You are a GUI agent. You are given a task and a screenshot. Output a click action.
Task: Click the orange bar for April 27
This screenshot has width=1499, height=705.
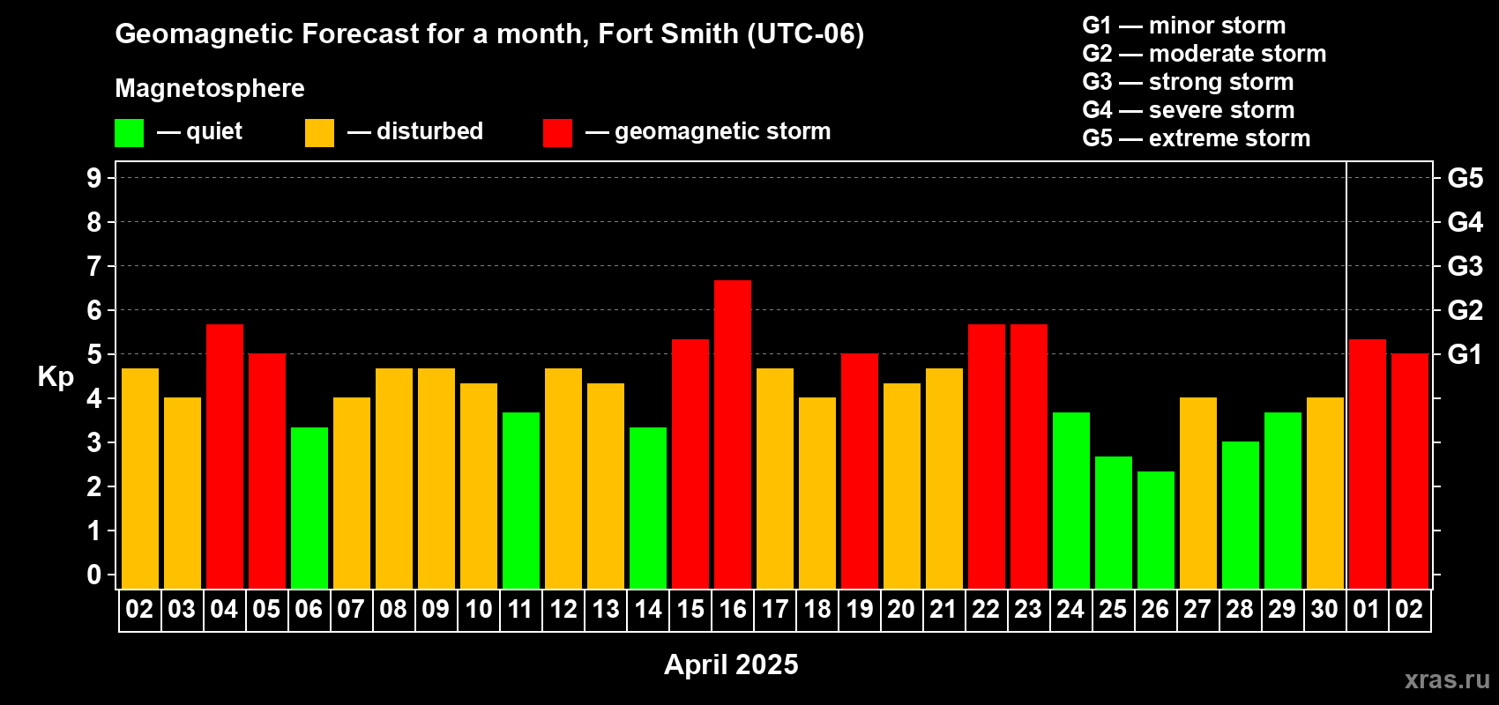pos(1198,493)
